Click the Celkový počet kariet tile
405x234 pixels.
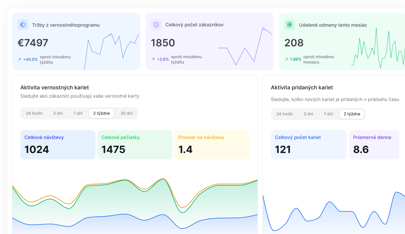(308, 145)
